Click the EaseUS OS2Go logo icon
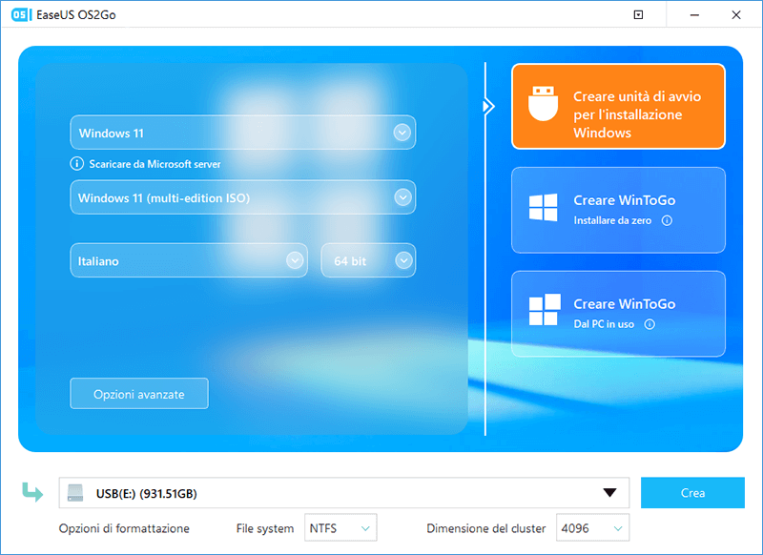Image resolution: width=763 pixels, height=555 pixels. pos(20,14)
